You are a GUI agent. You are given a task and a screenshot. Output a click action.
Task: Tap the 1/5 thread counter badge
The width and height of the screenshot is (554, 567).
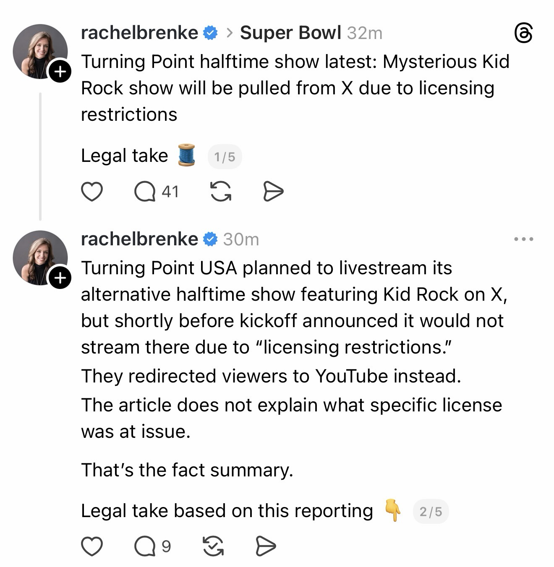pos(225,157)
